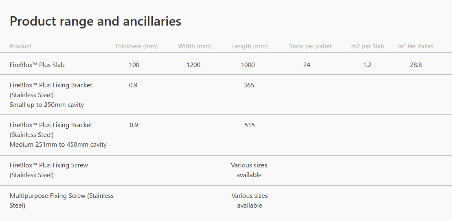Click the 515 length value
This screenshot has width=452, height=221.
(250, 125)
